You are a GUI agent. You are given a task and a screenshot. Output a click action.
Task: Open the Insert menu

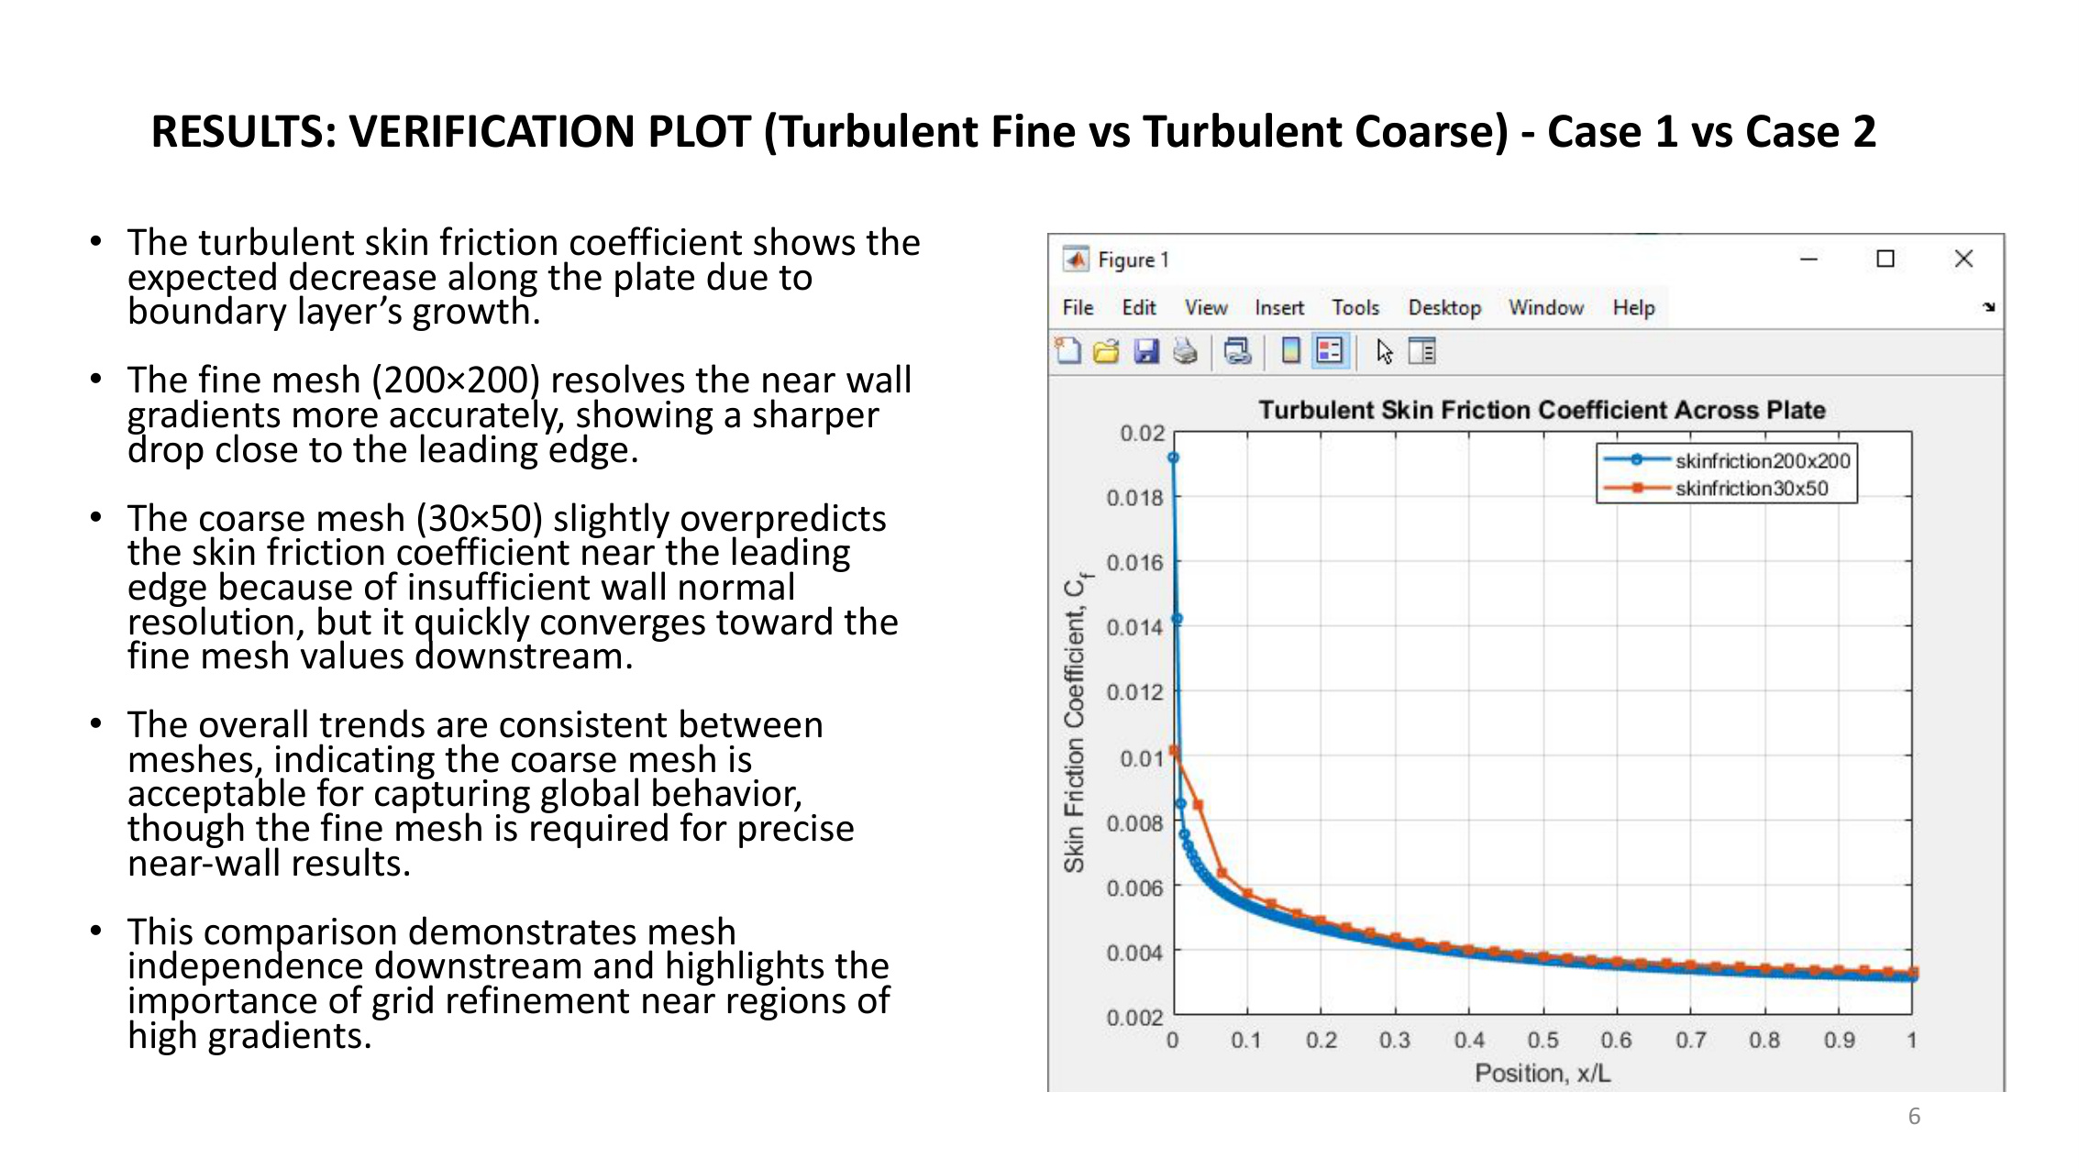(x=1278, y=308)
